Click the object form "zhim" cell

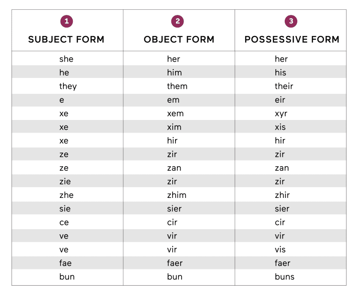point(176,195)
